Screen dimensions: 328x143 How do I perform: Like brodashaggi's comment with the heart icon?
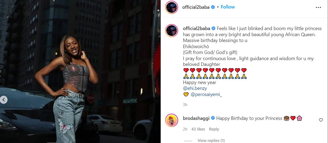(321, 120)
